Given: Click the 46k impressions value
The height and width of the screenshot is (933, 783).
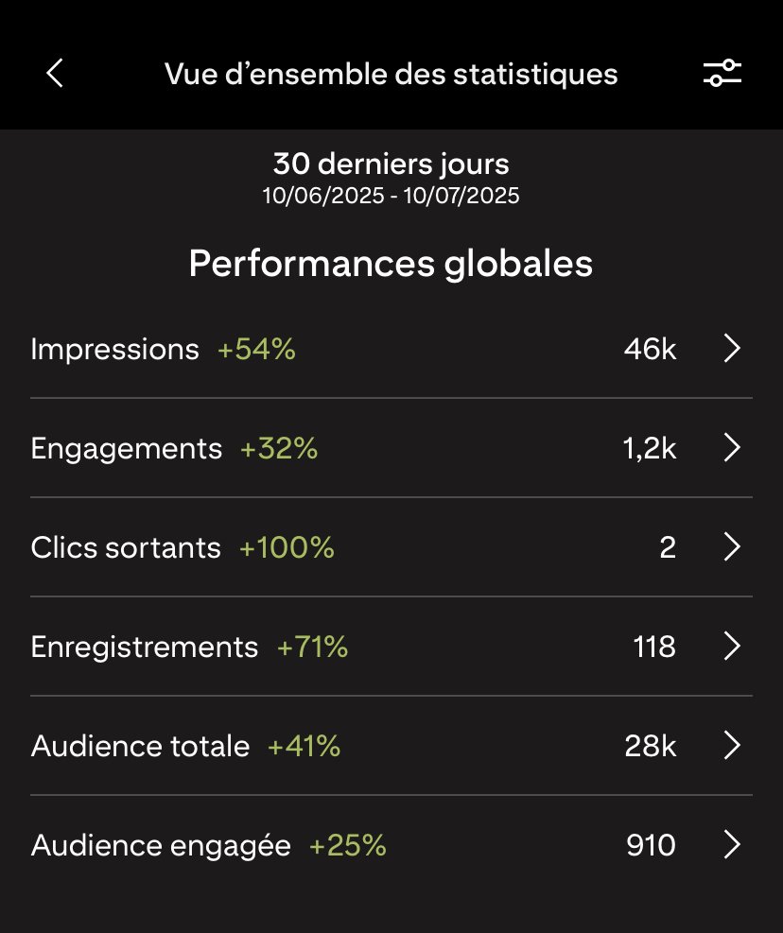Looking at the screenshot, I should click(x=651, y=349).
